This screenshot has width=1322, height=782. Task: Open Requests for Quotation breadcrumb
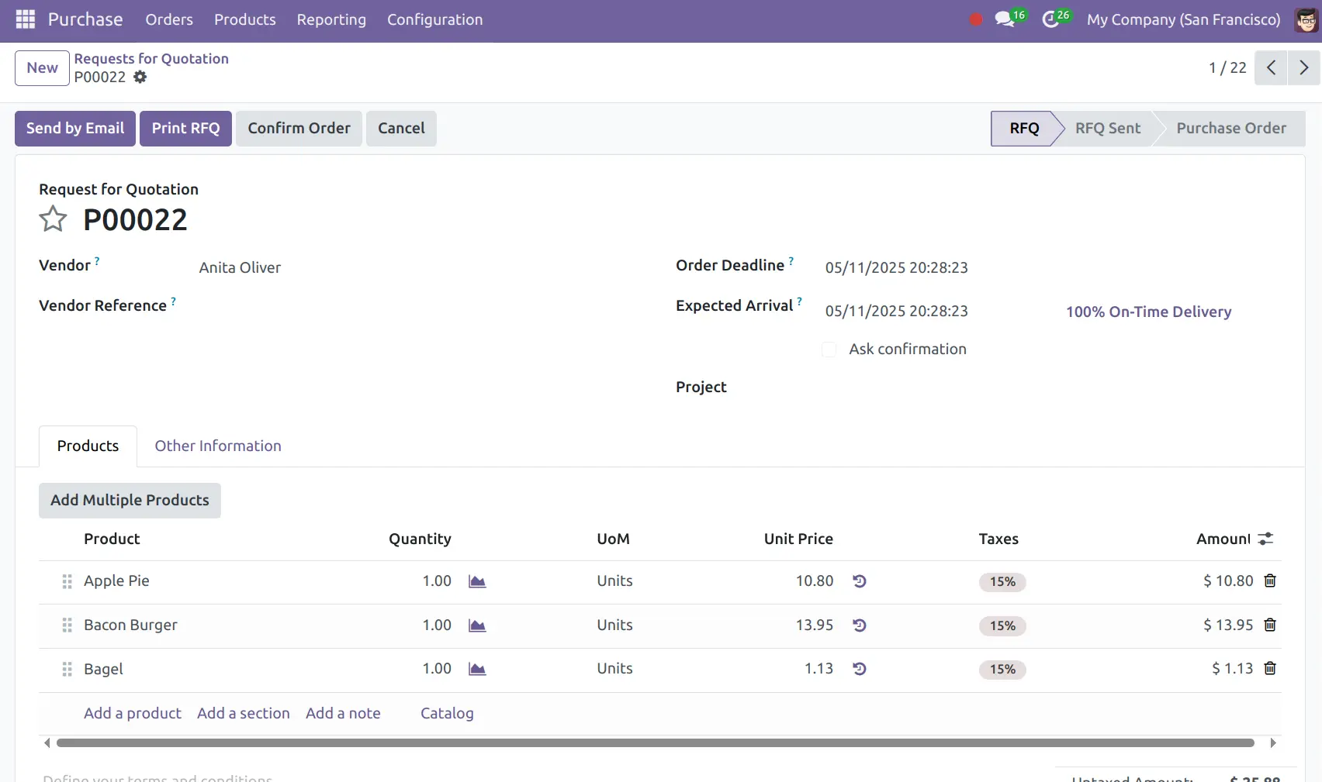coord(151,58)
